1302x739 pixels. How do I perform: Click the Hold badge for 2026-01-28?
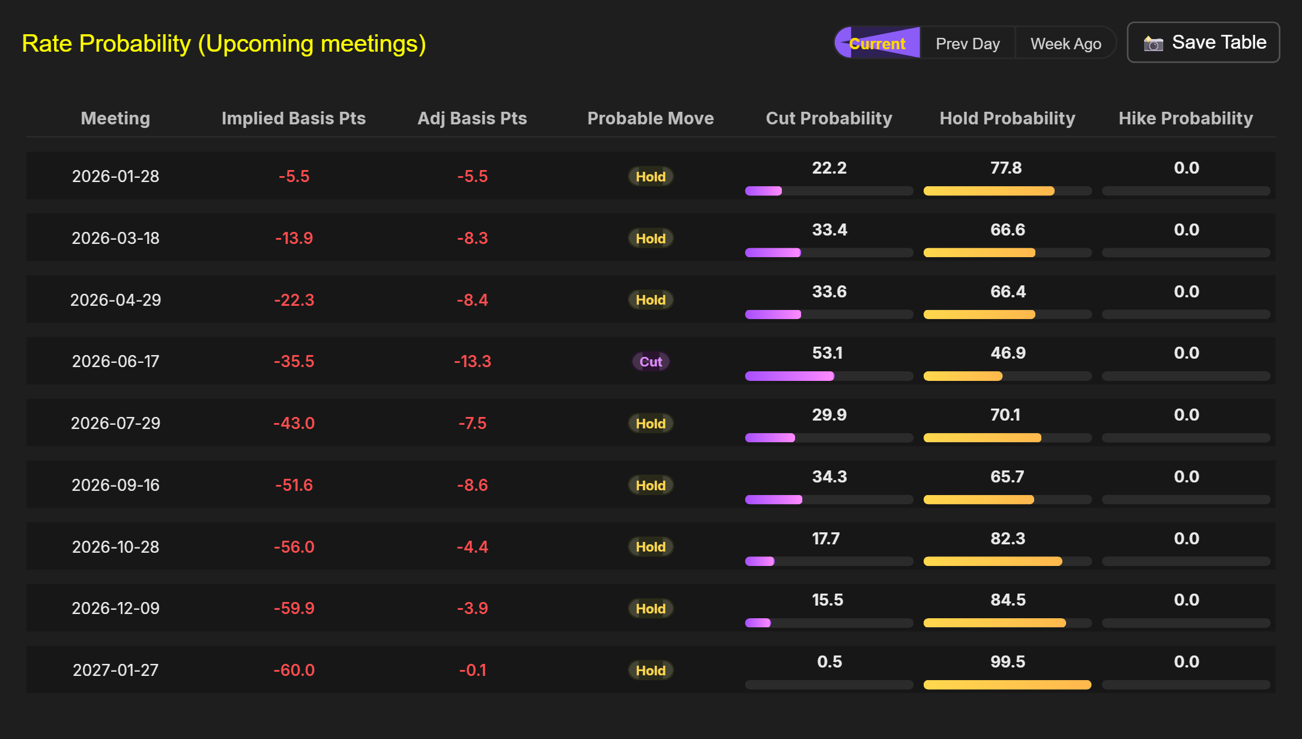tap(650, 177)
